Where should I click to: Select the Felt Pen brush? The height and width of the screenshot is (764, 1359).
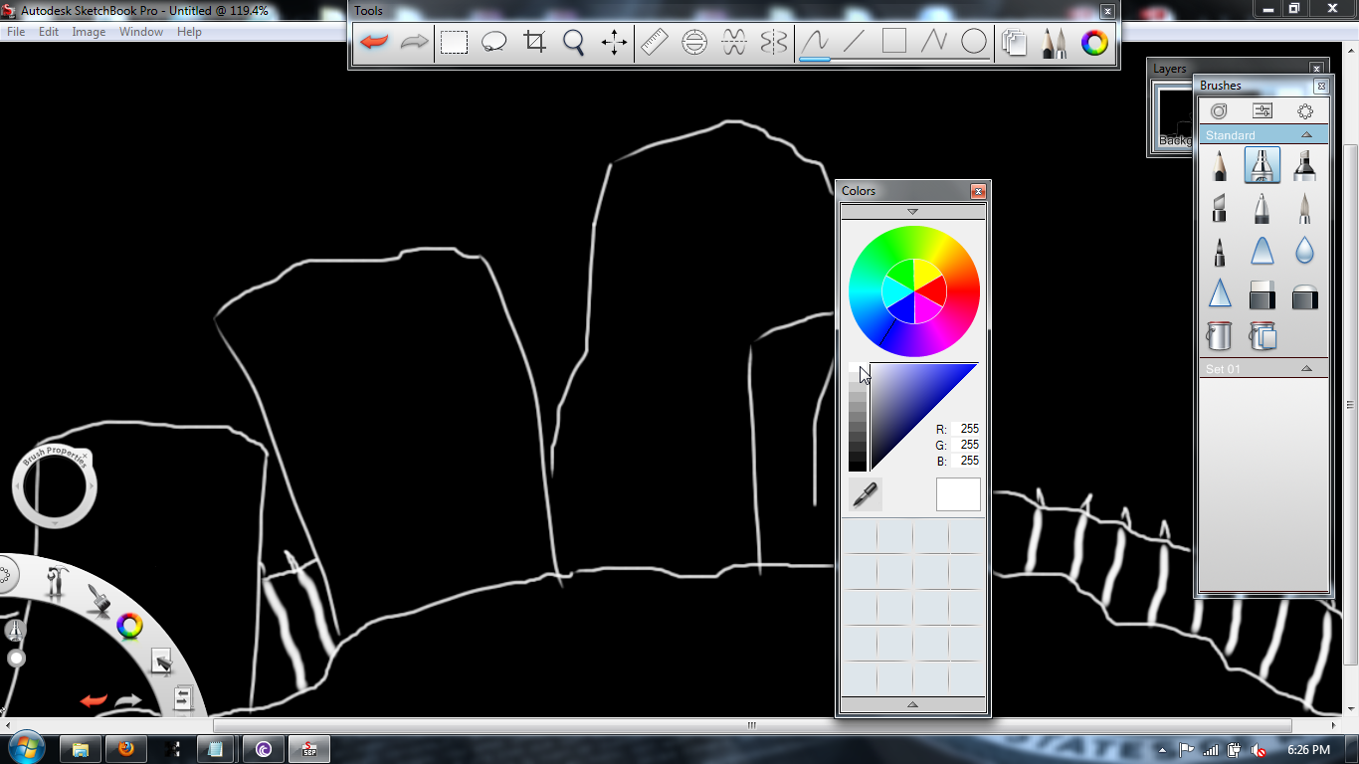click(x=1220, y=251)
